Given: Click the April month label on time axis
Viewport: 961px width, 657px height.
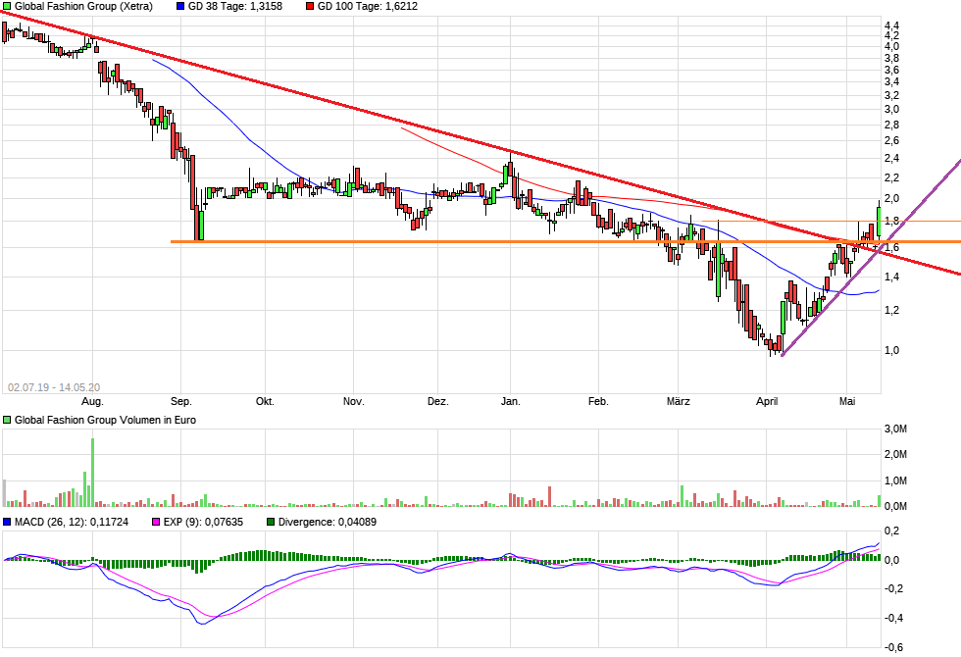Looking at the screenshot, I should [x=768, y=402].
